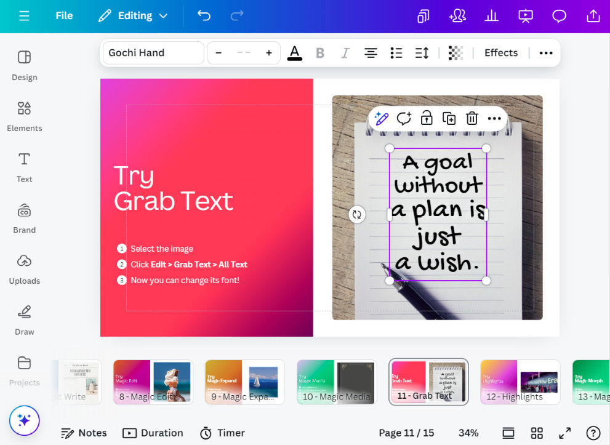The width and height of the screenshot is (610, 445).
Task: Decrease font size with minus button
Action: [219, 53]
